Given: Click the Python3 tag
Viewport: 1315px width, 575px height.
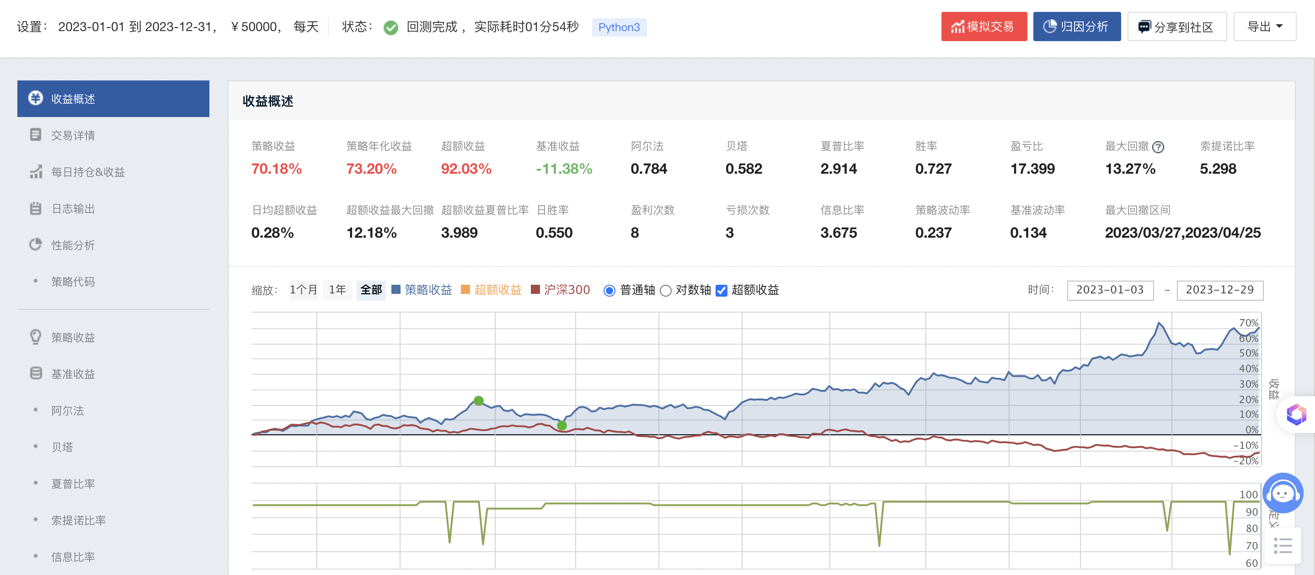Looking at the screenshot, I should 619,27.
